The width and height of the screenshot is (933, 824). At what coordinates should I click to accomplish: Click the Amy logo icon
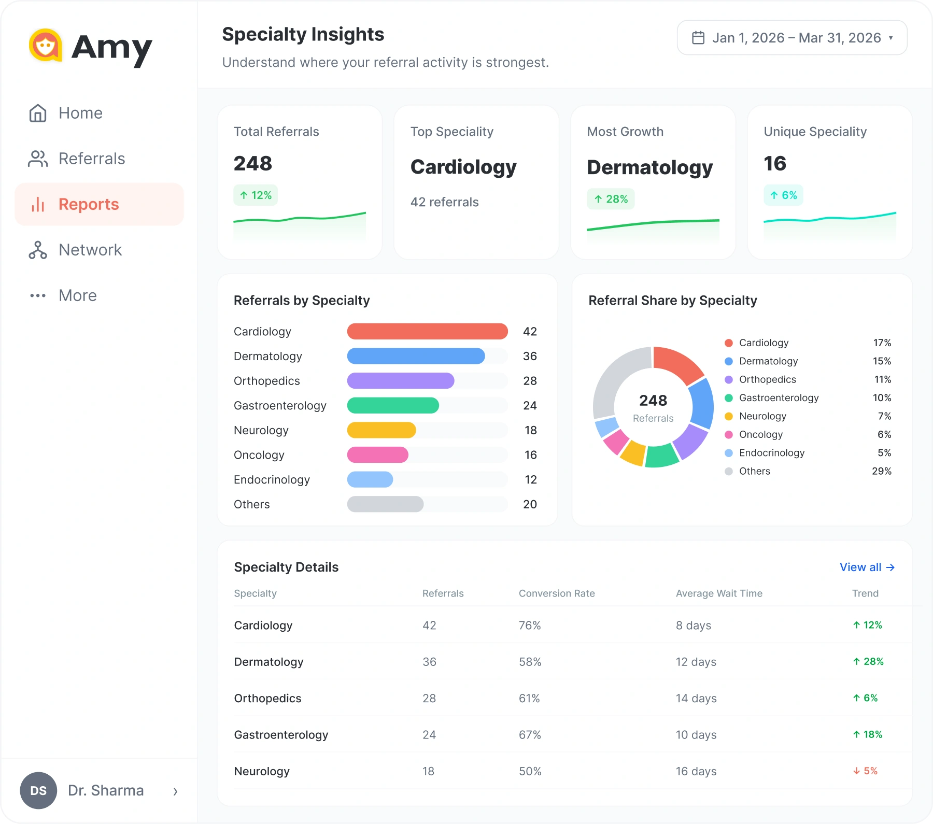pyautogui.click(x=46, y=45)
